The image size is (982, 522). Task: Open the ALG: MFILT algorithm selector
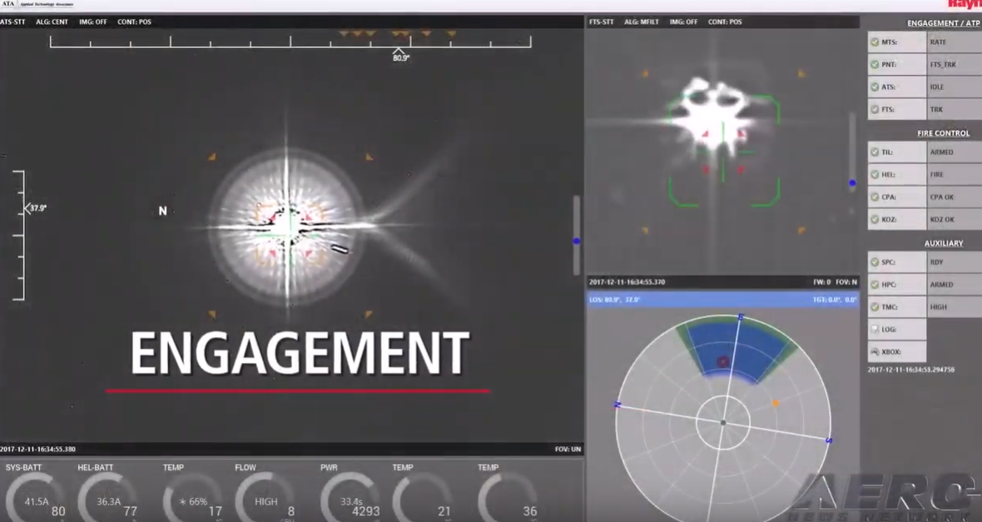tap(642, 22)
